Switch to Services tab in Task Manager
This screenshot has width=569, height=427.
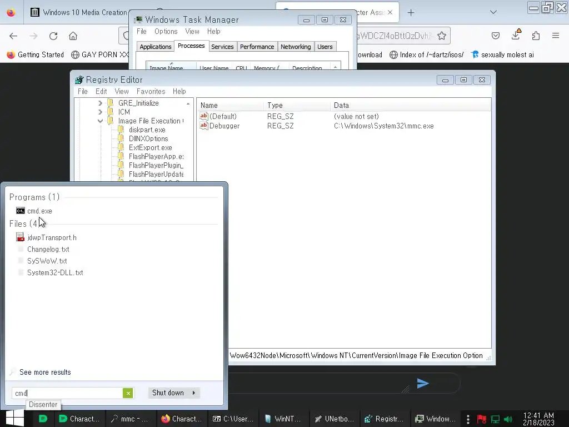(222, 47)
